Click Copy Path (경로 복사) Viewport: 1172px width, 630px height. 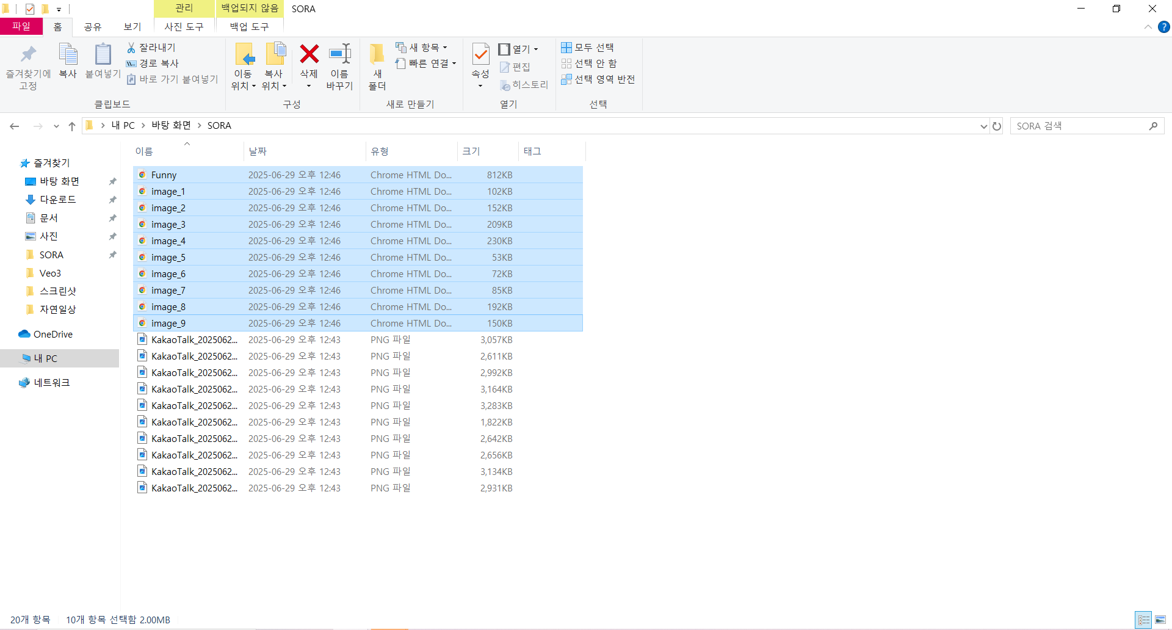pyautogui.click(x=153, y=63)
